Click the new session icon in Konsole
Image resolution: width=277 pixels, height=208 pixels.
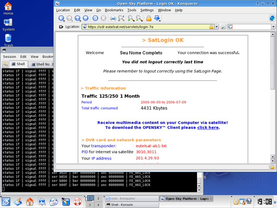(5, 64)
